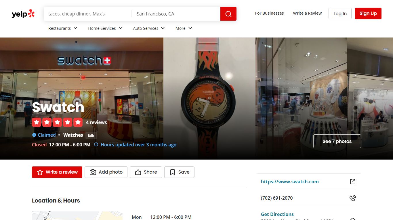This screenshot has width=393, height=220.
Task: Open the Watches category link
Action: tap(73, 135)
